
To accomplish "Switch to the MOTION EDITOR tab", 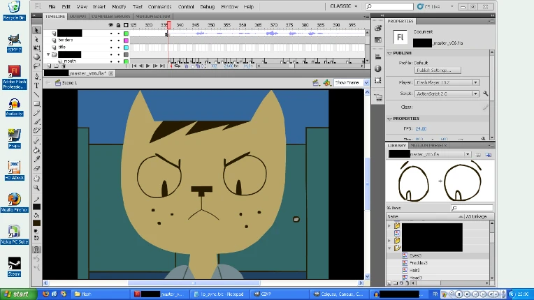I will [x=153, y=16].
